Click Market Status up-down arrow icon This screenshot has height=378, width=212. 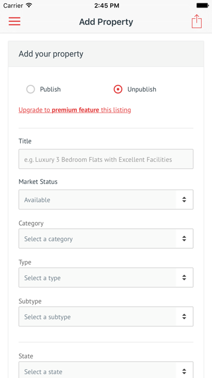point(184,200)
